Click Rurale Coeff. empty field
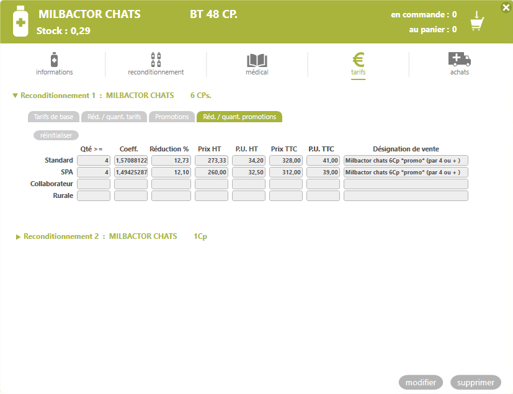Image resolution: width=513 pixels, height=394 pixels. click(x=131, y=195)
